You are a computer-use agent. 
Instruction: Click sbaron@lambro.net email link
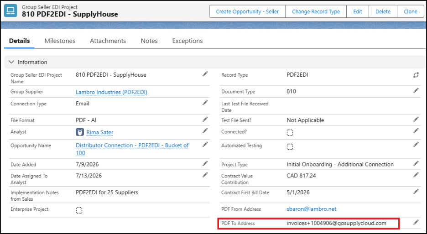point(311,209)
